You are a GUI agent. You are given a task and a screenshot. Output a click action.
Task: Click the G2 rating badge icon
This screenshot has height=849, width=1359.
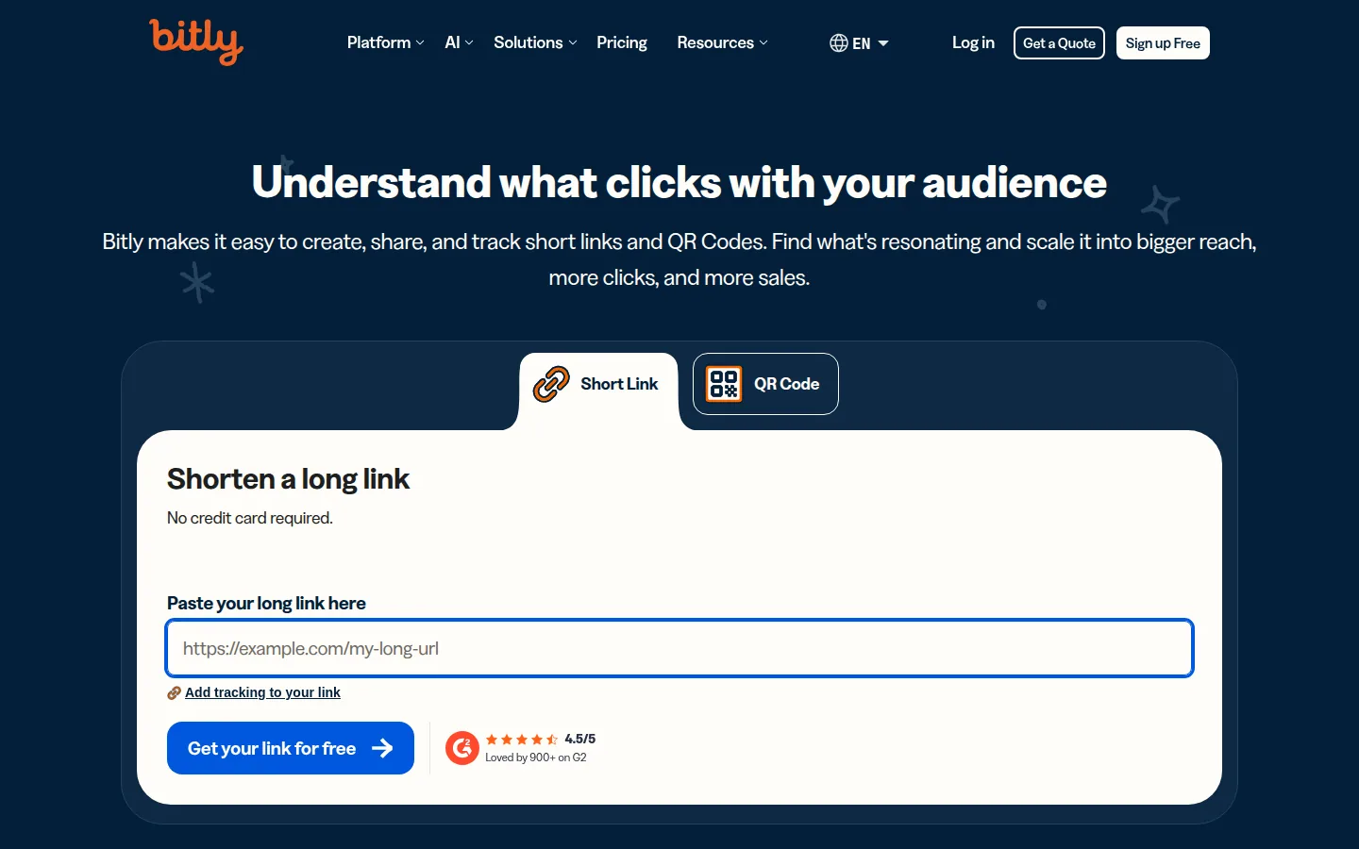tap(462, 748)
